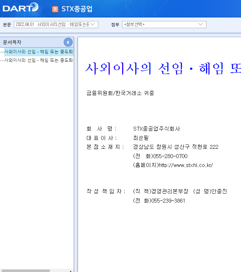Click the 본문 label
Image resolution: width=241 pixels, height=272 pixels.
coord(7,25)
